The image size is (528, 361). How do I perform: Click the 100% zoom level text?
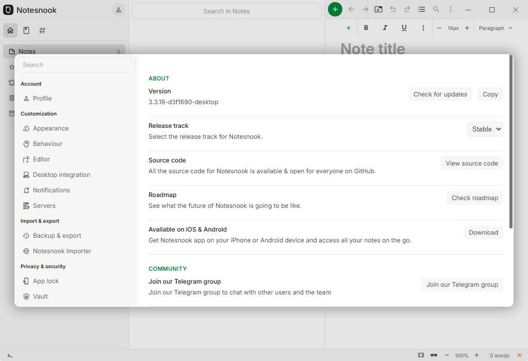click(461, 356)
